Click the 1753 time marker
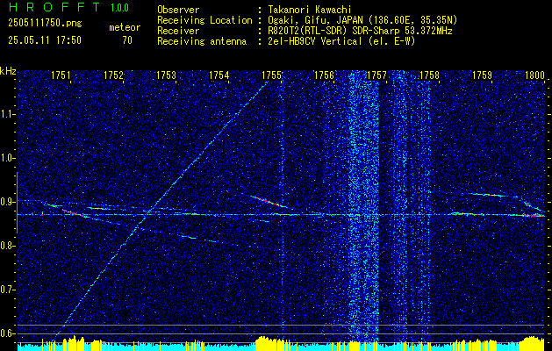Viewport: 552px width, 351px height. point(166,75)
